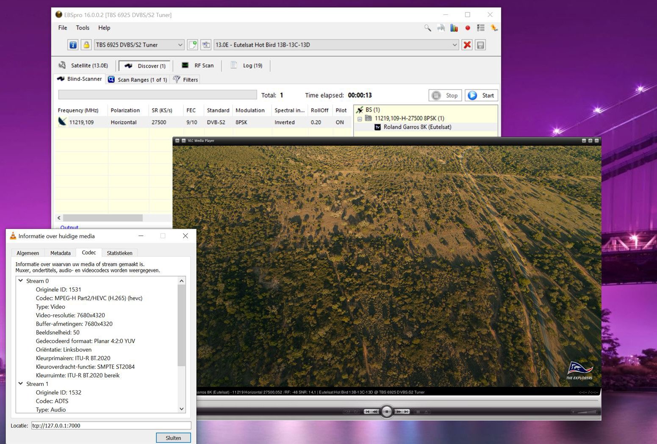
Task: Select the Blind-Scanner sub-tab
Action: click(x=79, y=79)
